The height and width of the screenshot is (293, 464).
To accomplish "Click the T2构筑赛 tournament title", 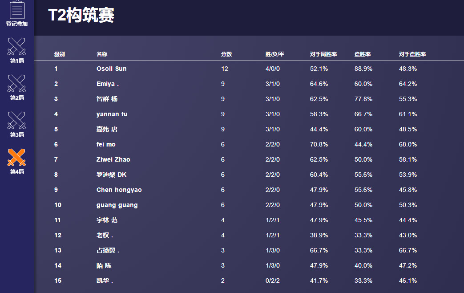I will 81,16.
